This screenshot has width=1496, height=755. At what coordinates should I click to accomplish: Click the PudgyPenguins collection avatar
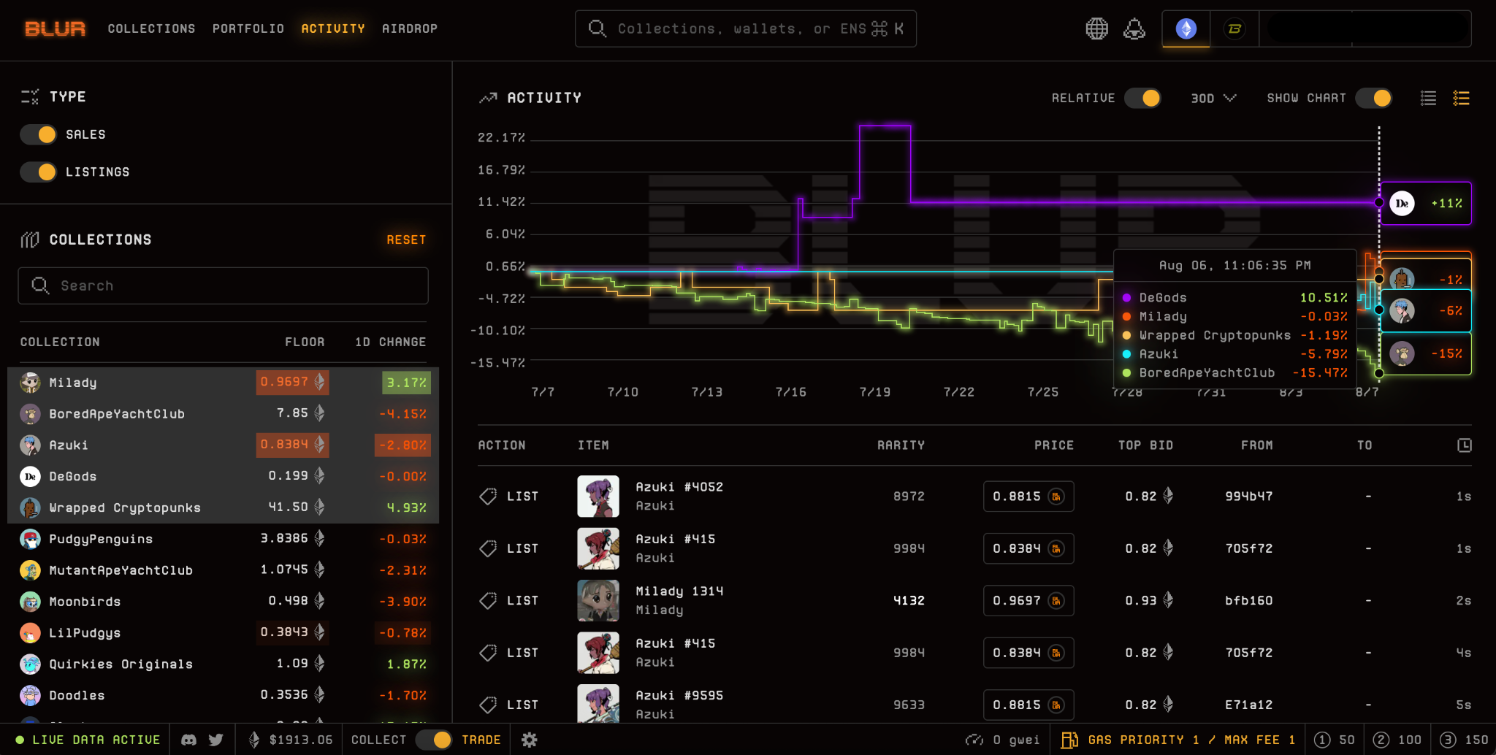pos(30,540)
